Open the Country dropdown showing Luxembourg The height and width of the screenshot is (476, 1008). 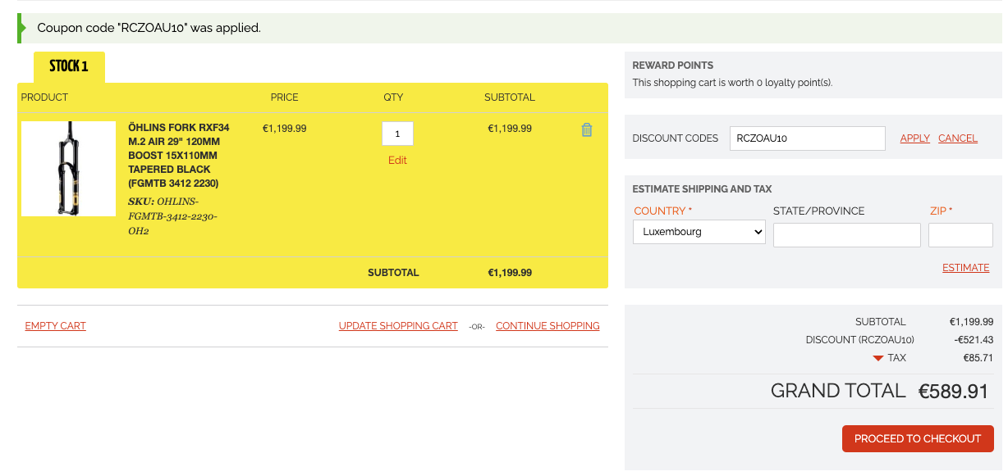pos(699,232)
